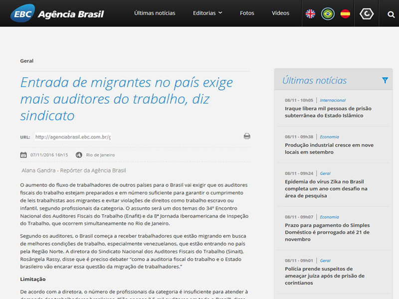Choose the Spanish flag language icon
Screen dimensions: 399x299
(x=345, y=14)
